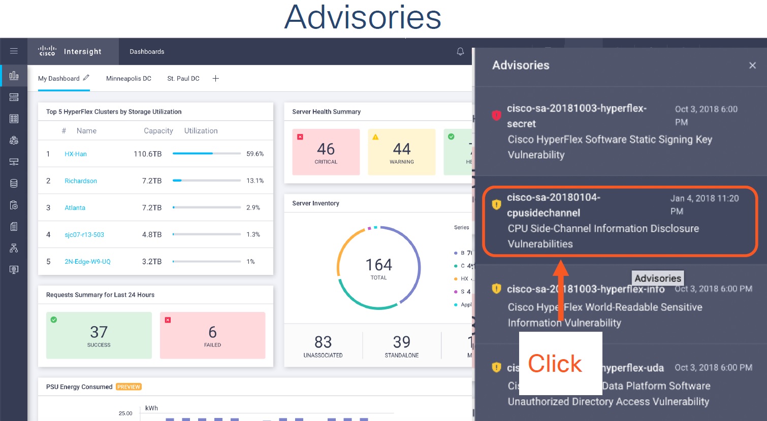Viewport: 767px width, 421px height.
Task: Open the cisco-sa-20181003-hyperflex-secret advisory
Action: coord(620,131)
